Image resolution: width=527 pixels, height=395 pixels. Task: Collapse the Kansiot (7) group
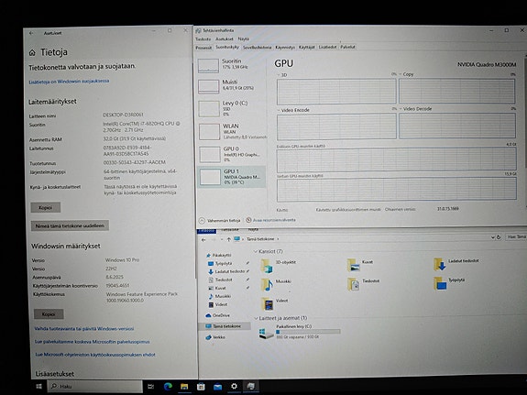tap(256, 251)
